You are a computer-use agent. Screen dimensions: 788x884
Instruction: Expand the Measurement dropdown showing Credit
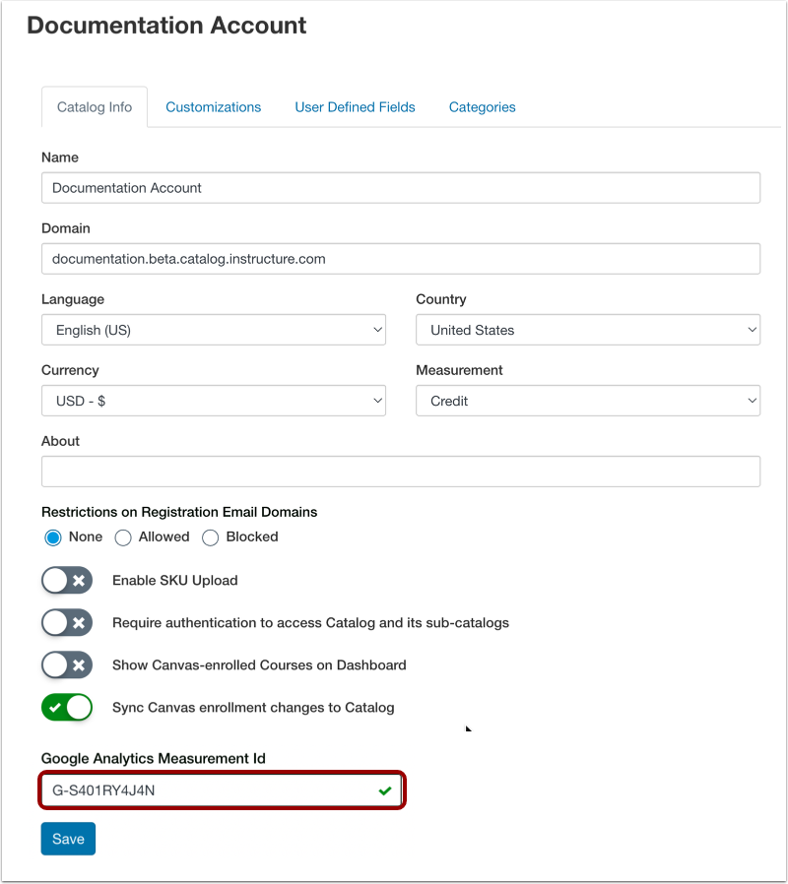click(x=588, y=401)
